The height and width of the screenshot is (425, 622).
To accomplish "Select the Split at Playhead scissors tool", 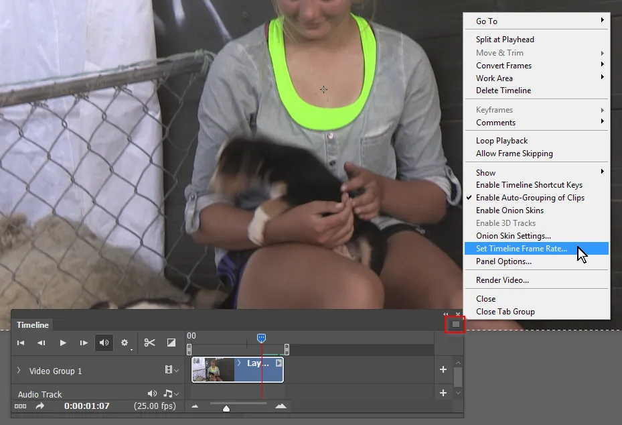I will [149, 343].
